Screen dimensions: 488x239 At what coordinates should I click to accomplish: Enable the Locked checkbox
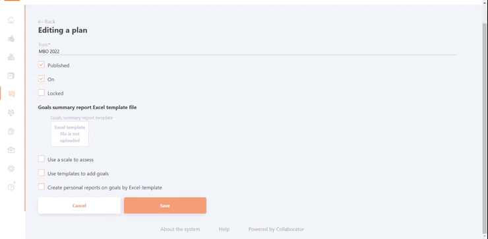(42, 93)
